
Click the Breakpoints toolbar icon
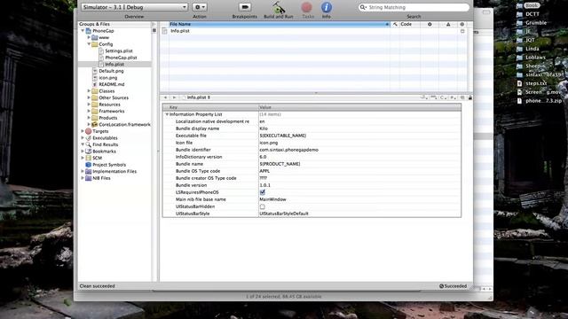(x=245, y=7)
